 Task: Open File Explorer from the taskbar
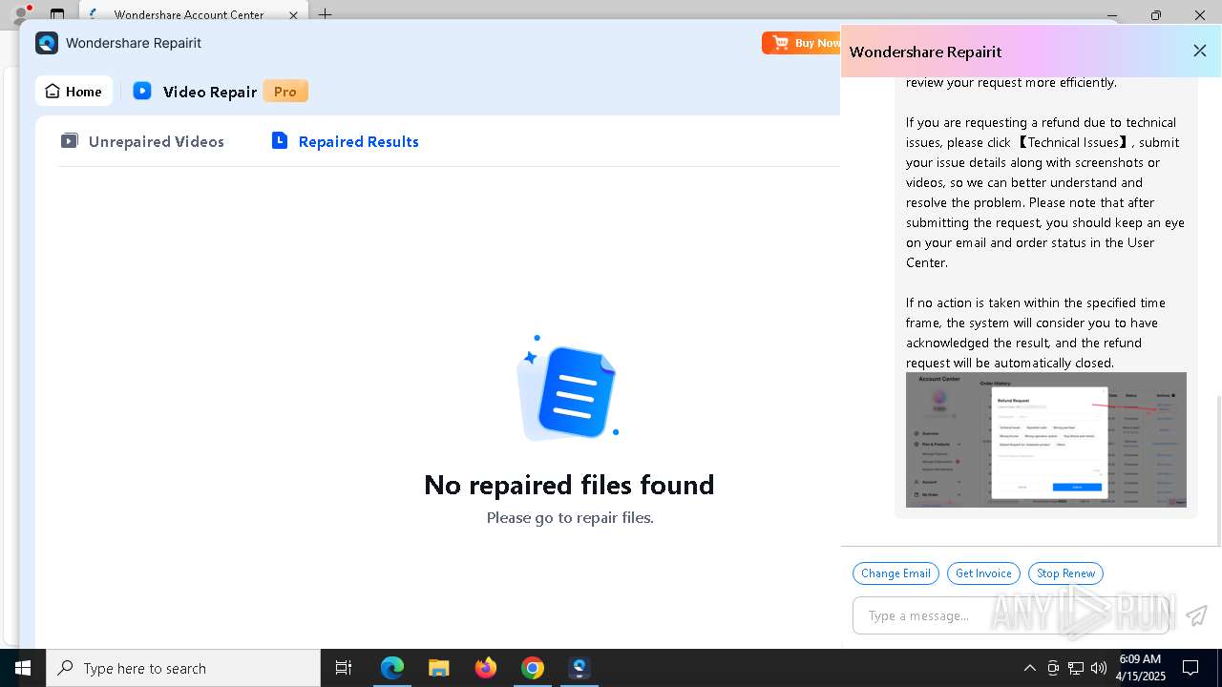click(x=438, y=668)
